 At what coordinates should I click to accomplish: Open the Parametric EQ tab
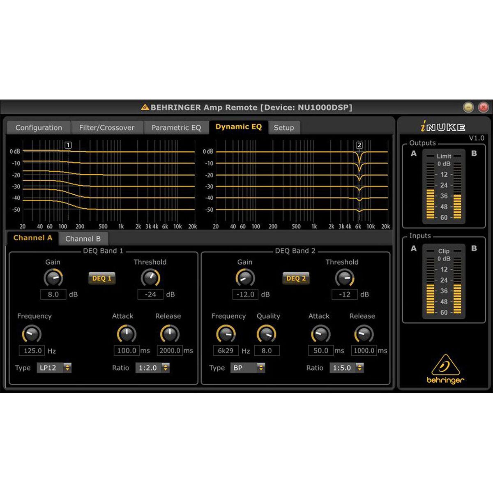click(176, 127)
